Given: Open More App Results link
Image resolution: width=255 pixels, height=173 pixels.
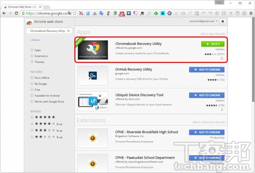Looking at the screenshot, I should [x=213, y=34].
